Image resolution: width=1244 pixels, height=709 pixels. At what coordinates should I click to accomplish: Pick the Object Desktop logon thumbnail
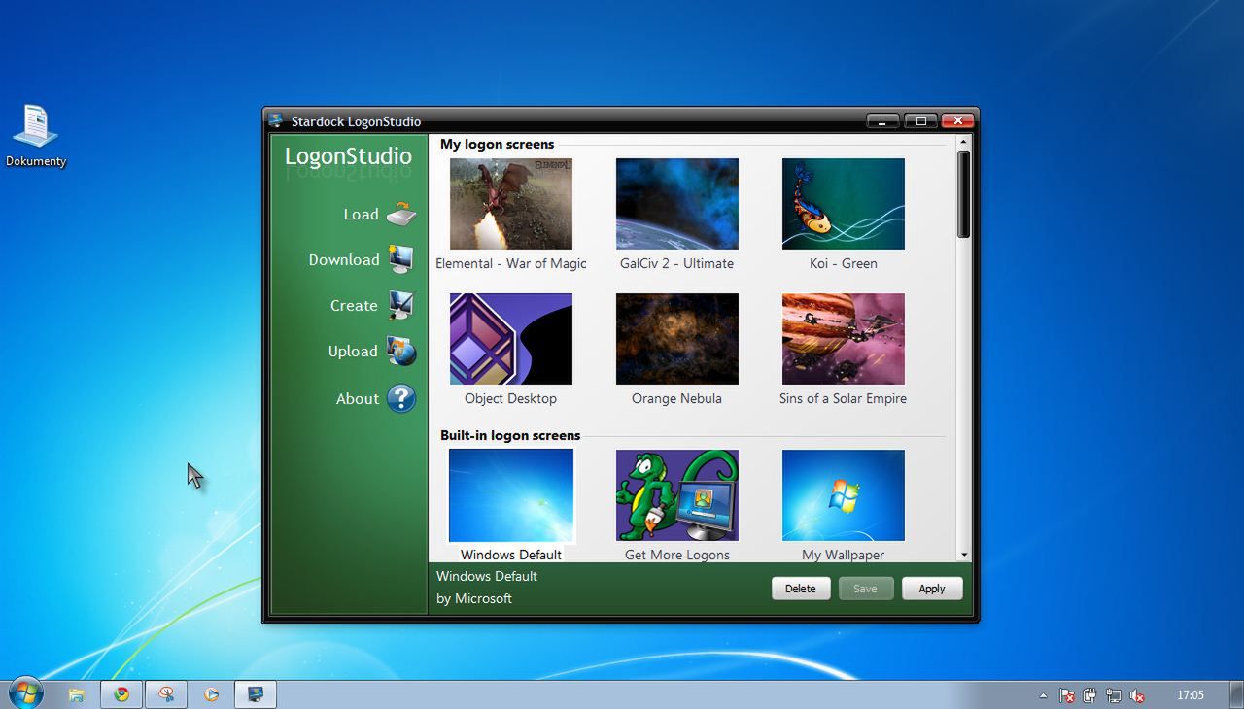coord(511,339)
